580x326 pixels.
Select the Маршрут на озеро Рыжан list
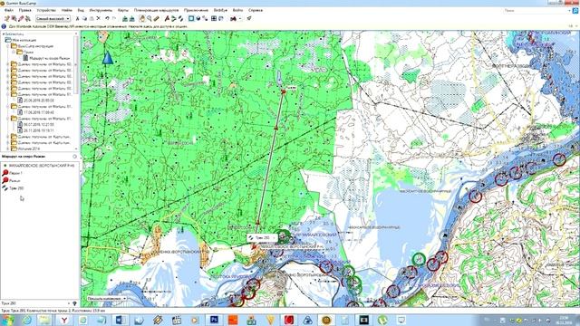(x=49, y=58)
